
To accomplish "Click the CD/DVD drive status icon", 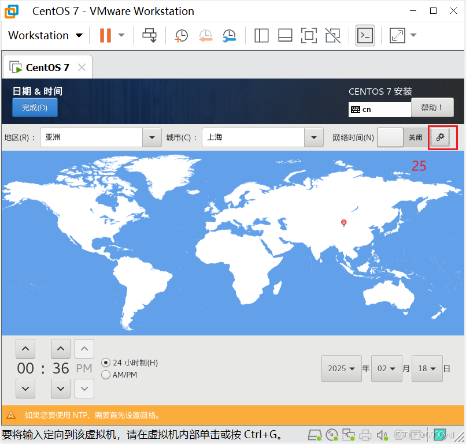I will pyautogui.click(x=332, y=435).
